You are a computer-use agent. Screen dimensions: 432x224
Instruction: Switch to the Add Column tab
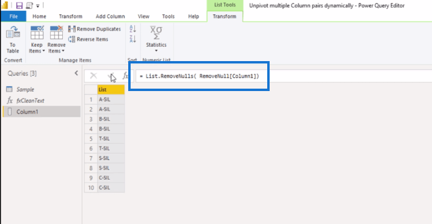[110, 16]
